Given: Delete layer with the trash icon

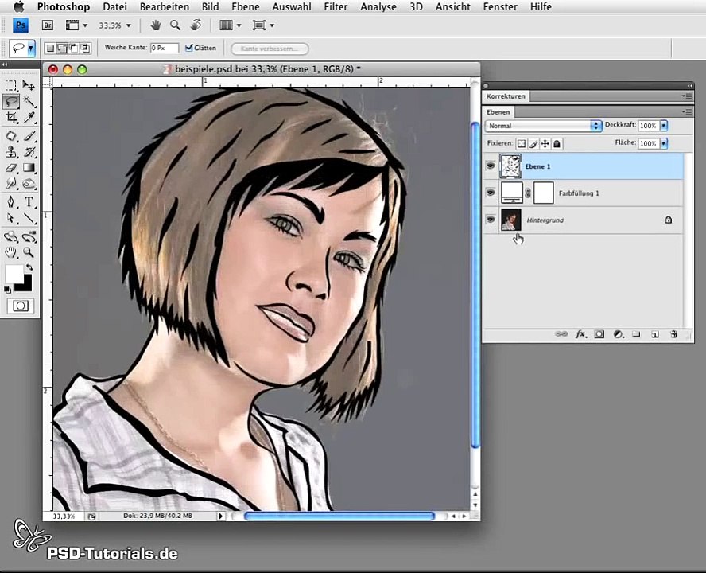Looking at the screenshot, I should (x=673, y=334).
